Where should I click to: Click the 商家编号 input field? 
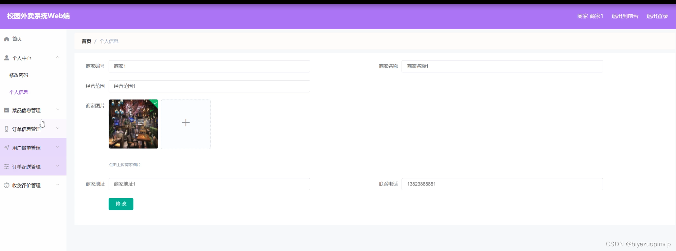[209, 66]
